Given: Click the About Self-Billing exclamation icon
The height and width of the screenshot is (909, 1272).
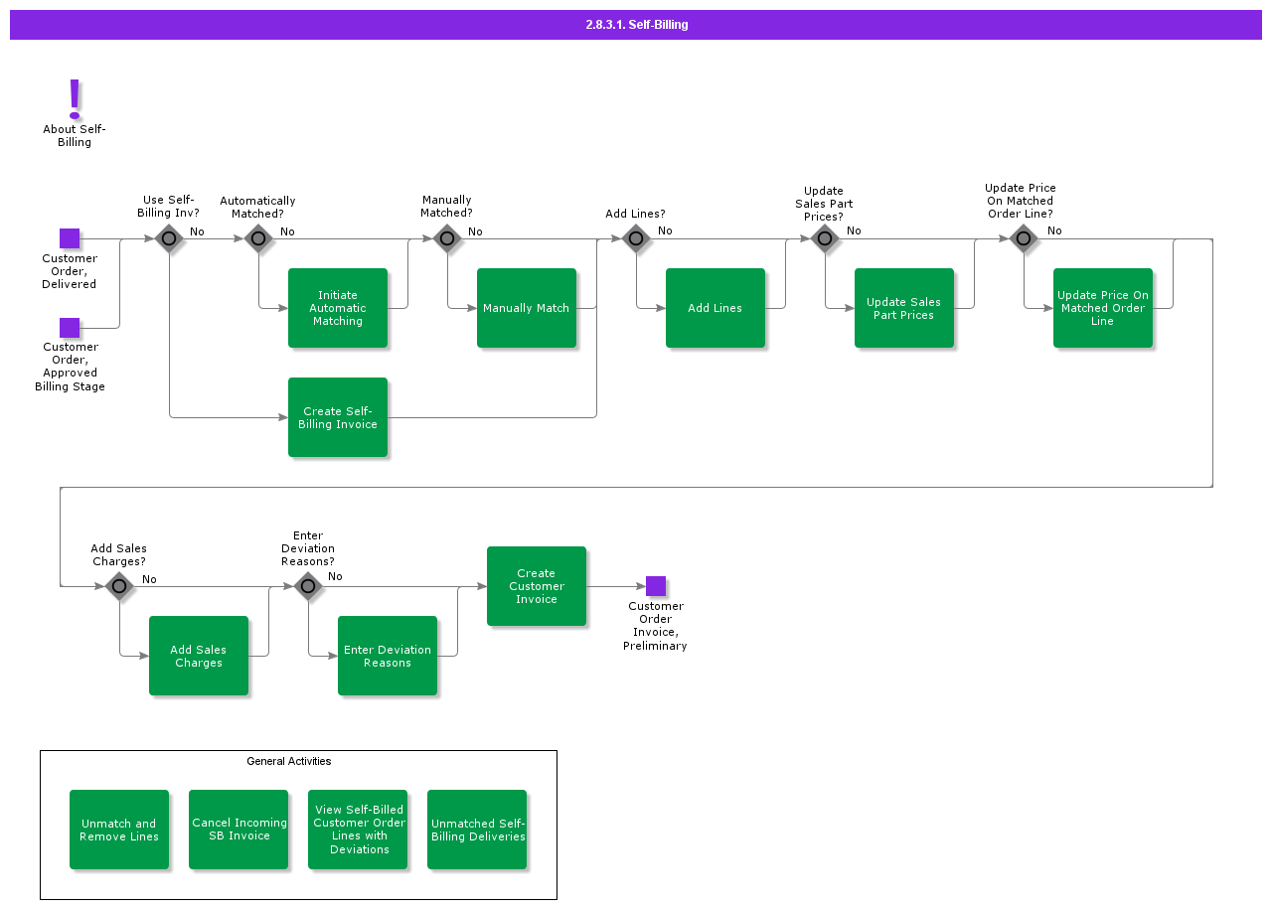Looking at the screenshot, I should coord(74,99).
